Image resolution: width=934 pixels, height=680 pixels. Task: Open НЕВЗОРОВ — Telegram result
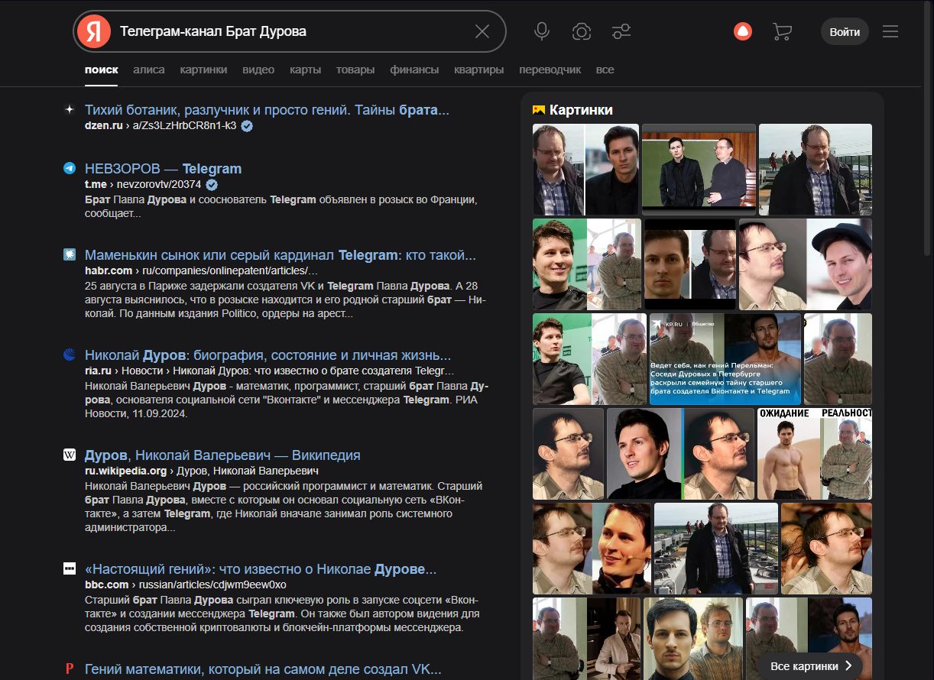[x=163, y=169]
